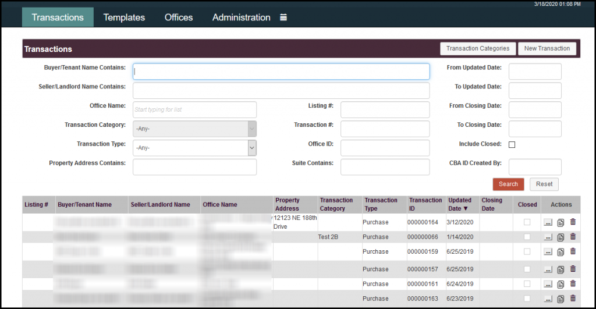Delete transaction 000000164
The width and height of the screenshot is (596, 309).
coord(573,222)
